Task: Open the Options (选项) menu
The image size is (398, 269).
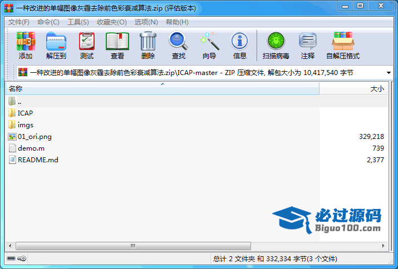Action: 146,22
